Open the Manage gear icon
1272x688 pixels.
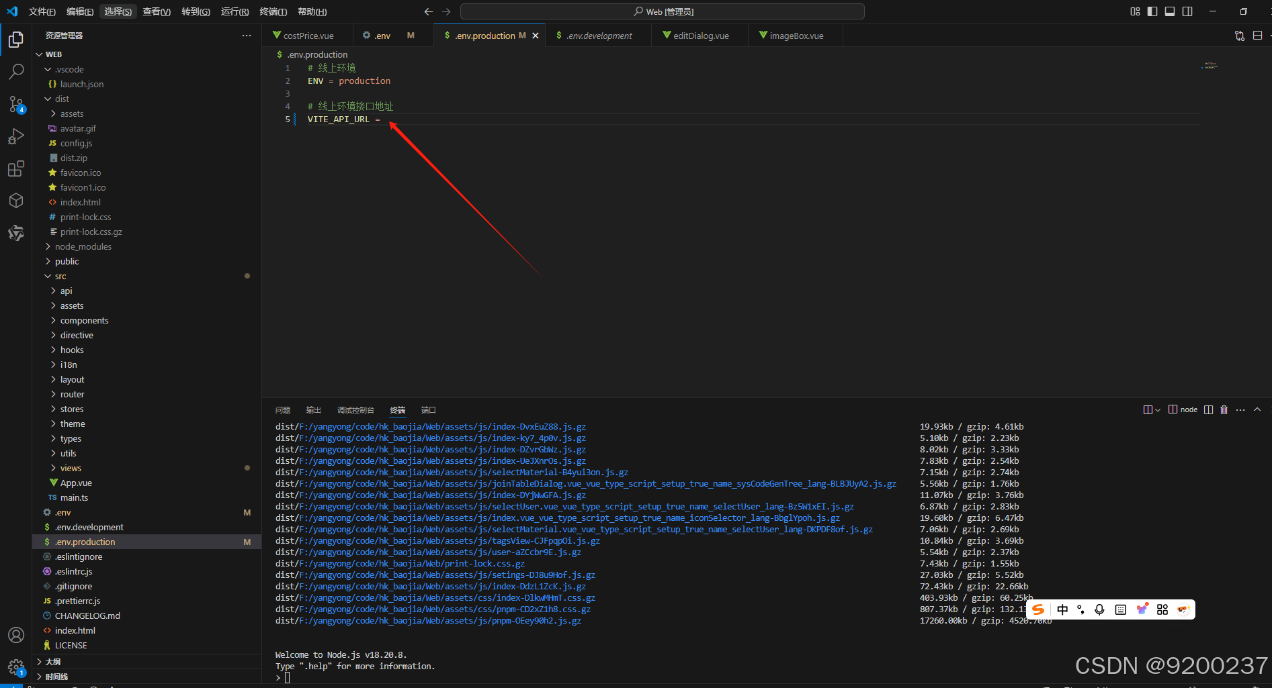[x=16, y=667]
